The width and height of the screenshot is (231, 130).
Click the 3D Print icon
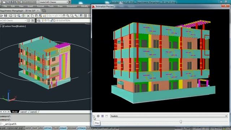pos(23,16)
